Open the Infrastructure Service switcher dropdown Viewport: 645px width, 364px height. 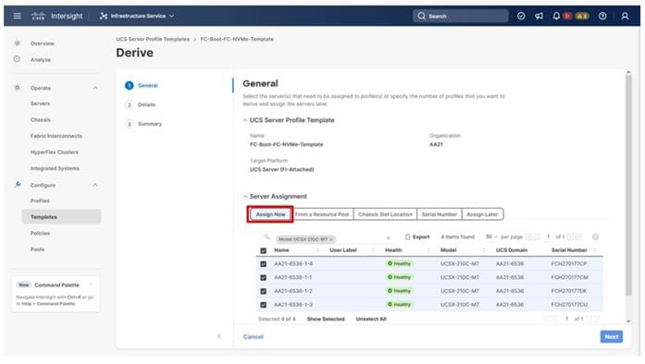[x=137, y=16]
